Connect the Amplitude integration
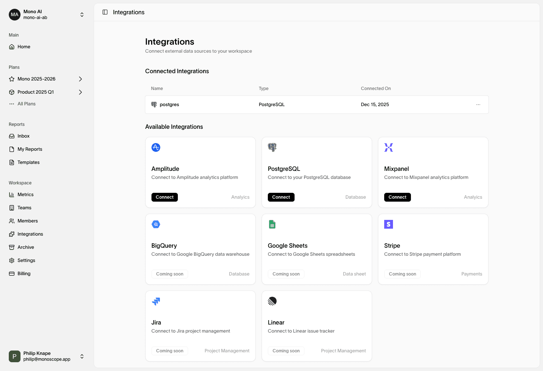This screenshot has height=371, width=543. pos(165,197)
